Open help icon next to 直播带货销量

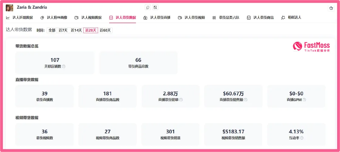(x=181, y=100)
